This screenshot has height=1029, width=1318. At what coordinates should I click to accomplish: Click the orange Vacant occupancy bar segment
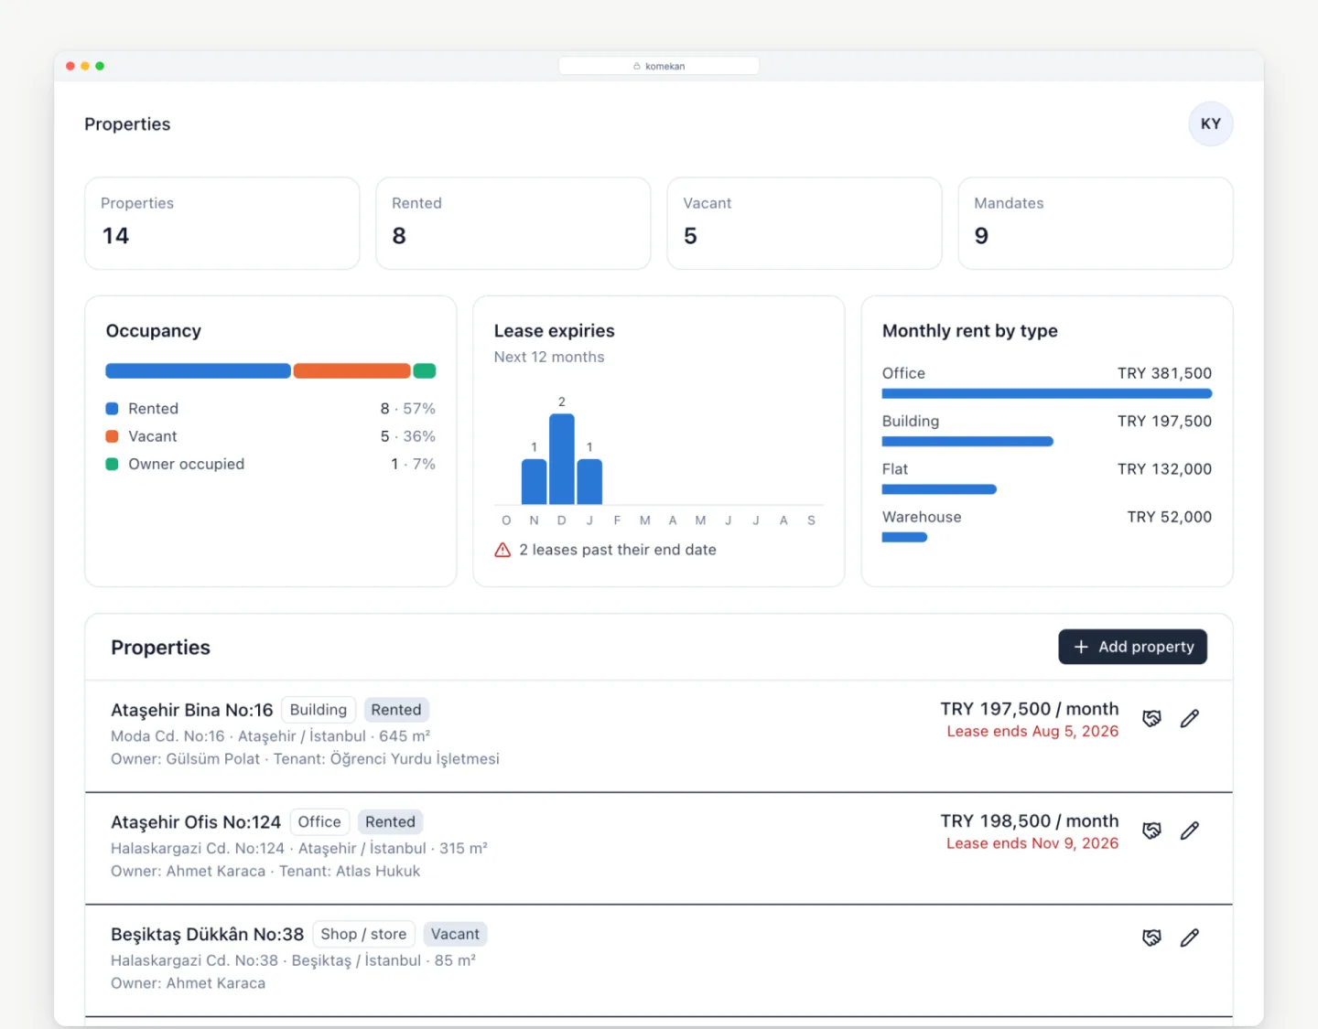tap(351, 370)
